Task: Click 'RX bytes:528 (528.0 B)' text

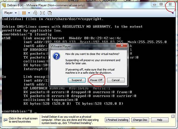Action: [47, 104]
